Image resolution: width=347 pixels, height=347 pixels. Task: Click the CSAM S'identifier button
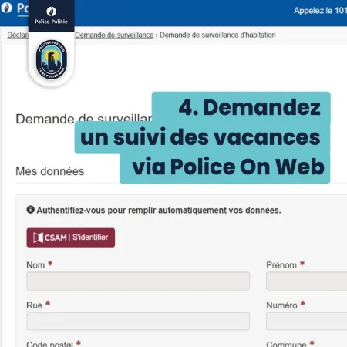click(x=71, y=238)
